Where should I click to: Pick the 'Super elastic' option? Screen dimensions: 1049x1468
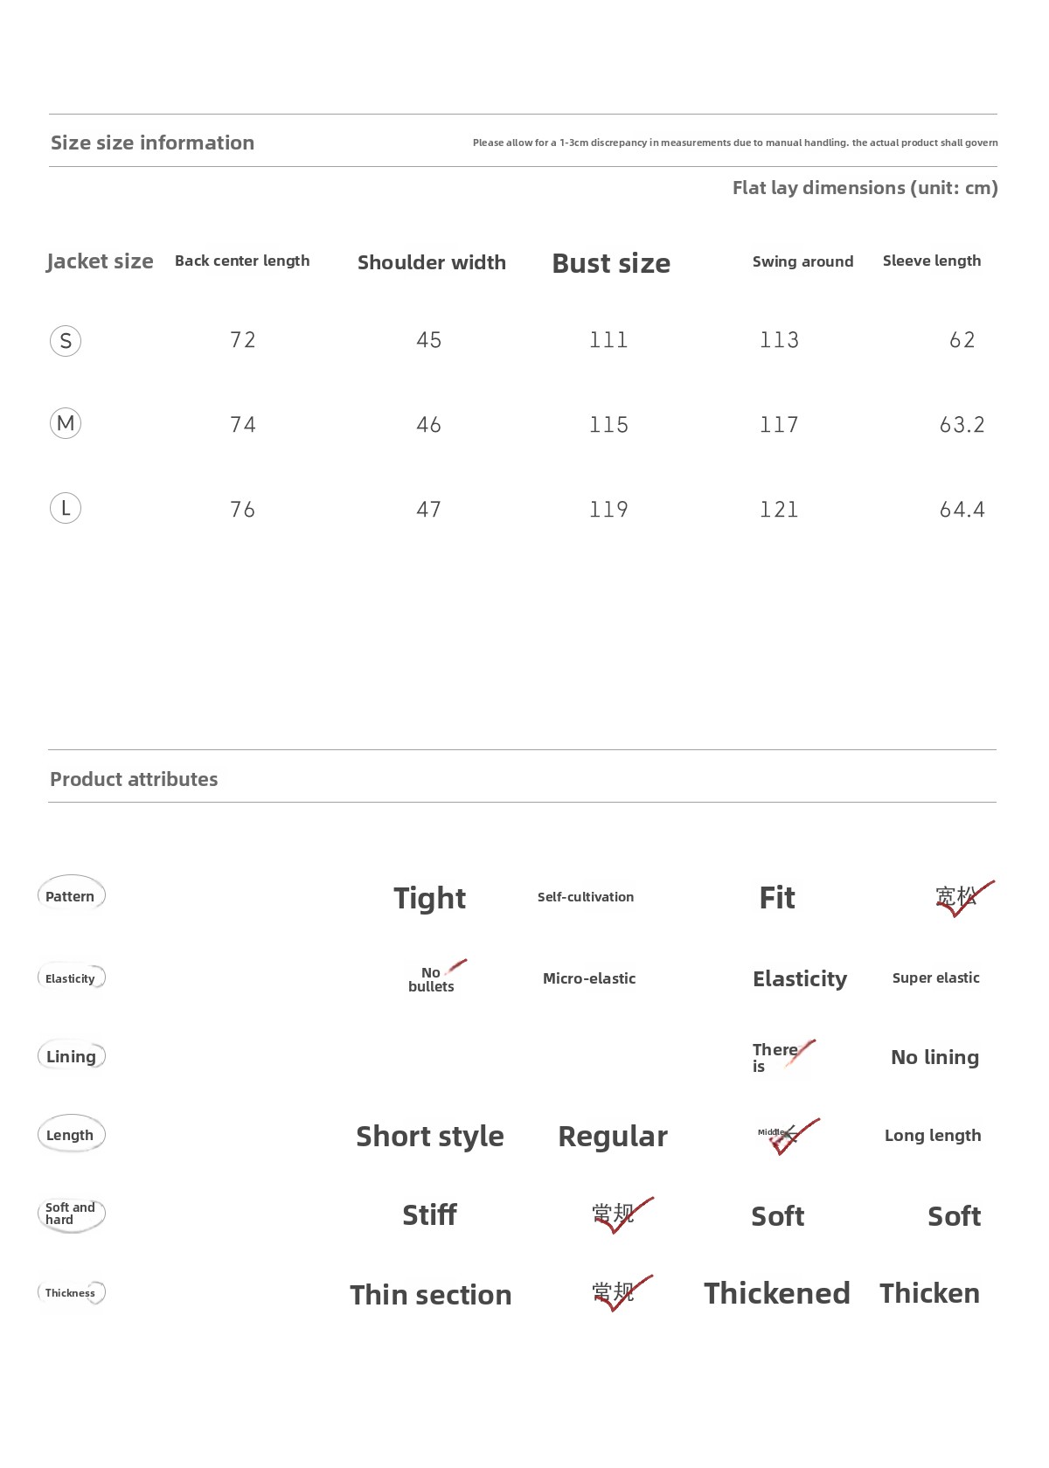(935, 978)
